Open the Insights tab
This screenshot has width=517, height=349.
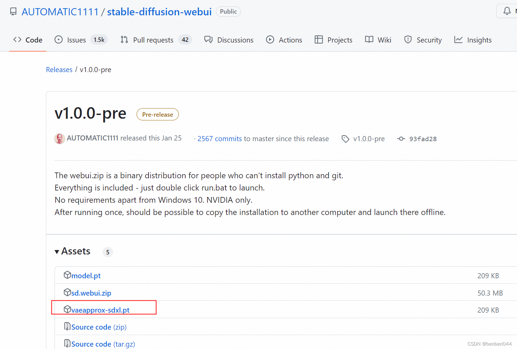(473, 40)
